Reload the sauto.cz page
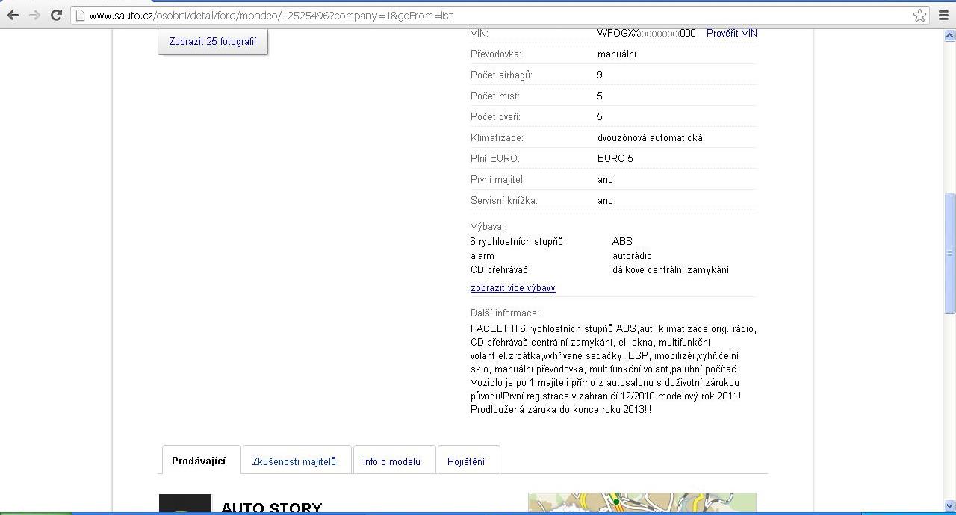The height and width of the screenshot is (515, 956). coord(56,15)
